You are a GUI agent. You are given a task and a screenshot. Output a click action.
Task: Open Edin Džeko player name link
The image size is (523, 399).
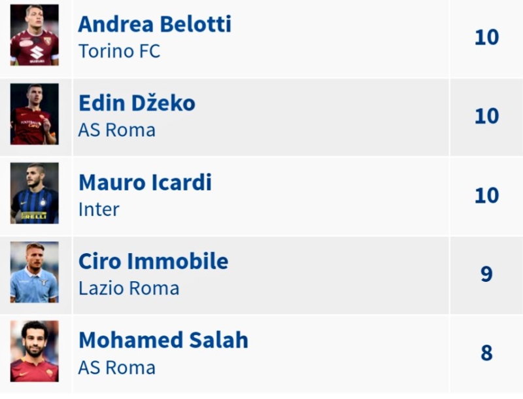(x=137, y=103)
